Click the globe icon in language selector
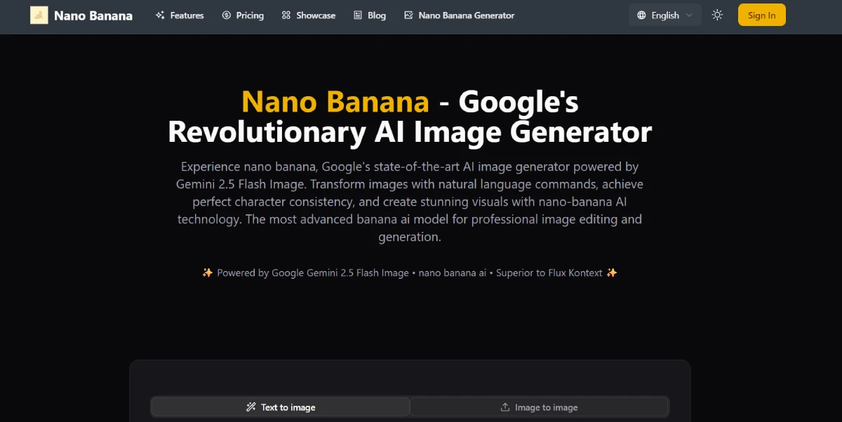Image resolution: width=842 pixels, height=422 pixels. pyautogui.click(x=640, y=15)
